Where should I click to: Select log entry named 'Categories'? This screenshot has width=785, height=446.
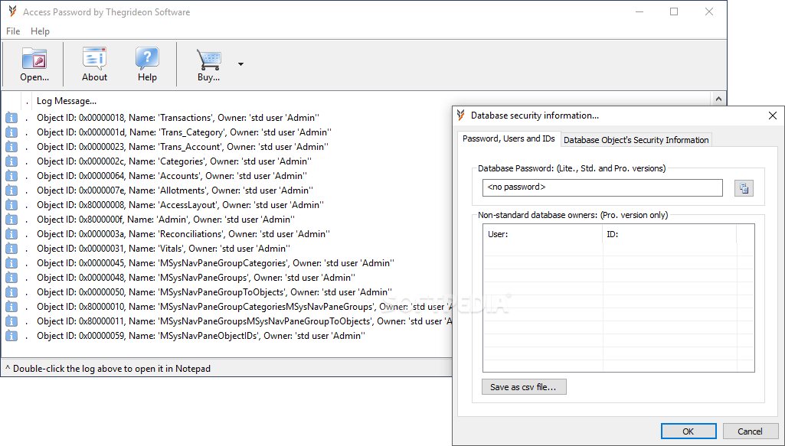pyautogui.click(x=174, y=161)
